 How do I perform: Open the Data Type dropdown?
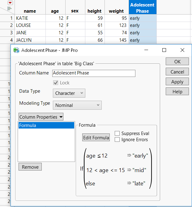click(69, 93)
